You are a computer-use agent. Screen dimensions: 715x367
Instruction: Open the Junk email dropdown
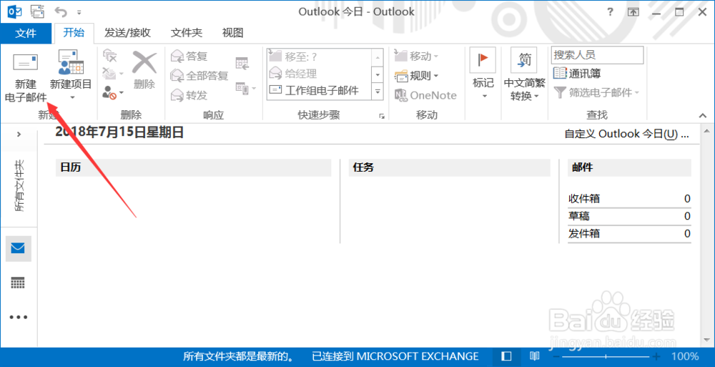[x=112, y=92]
